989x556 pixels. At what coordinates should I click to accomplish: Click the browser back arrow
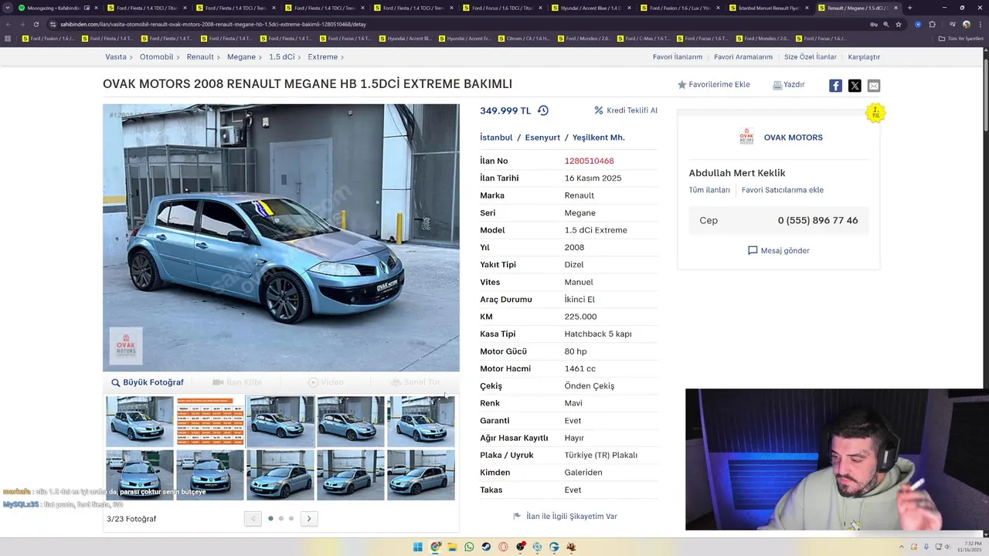pyautogui.click(x=8, y=24)
